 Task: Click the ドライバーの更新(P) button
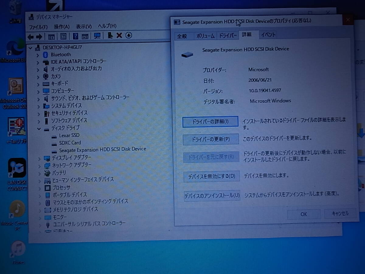[x=211, y=139]
